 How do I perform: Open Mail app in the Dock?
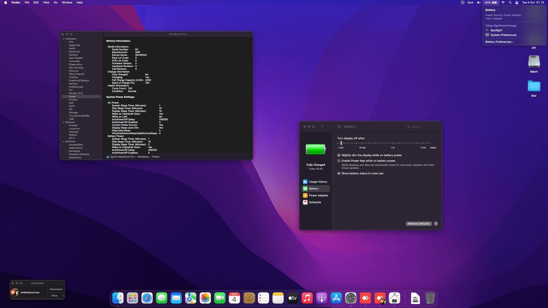pos(176,298)
